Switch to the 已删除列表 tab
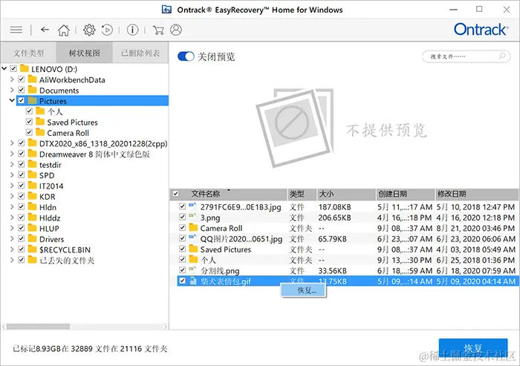The height and width of the screenshot is (366, 520). (140, 53)
